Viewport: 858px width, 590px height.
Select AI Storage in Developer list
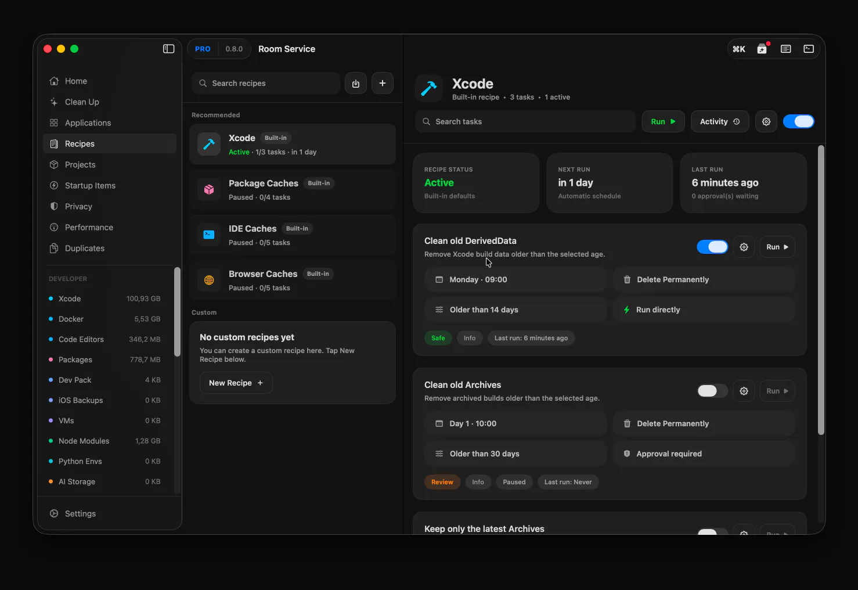(104, 481)
